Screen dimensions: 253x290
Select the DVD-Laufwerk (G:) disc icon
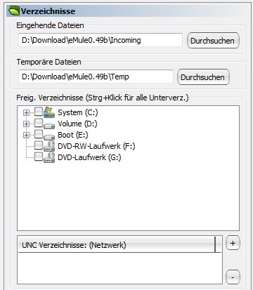click(49, 157)
